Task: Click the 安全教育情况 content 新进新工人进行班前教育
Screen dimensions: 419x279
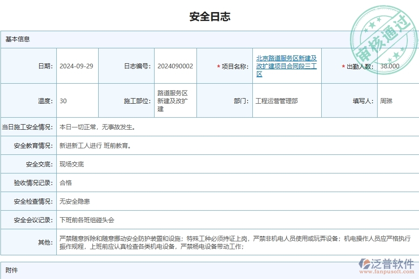Action: pyautogui.click(x=95, y=145)
